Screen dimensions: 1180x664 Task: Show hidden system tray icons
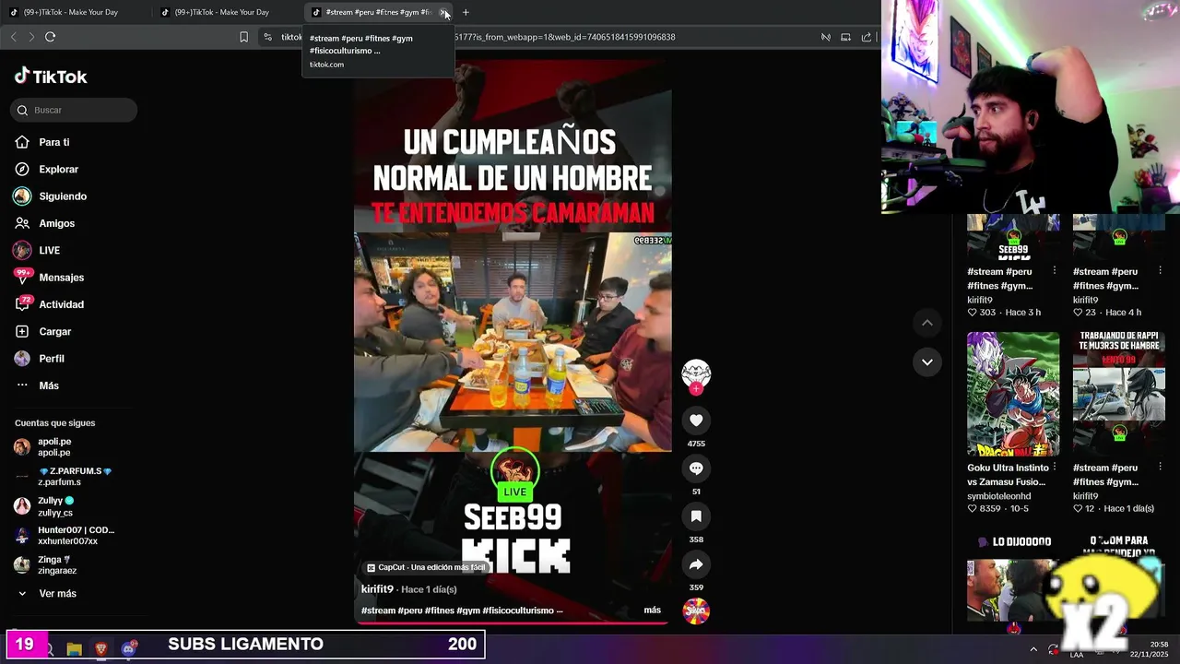[x=1032, y=649]
